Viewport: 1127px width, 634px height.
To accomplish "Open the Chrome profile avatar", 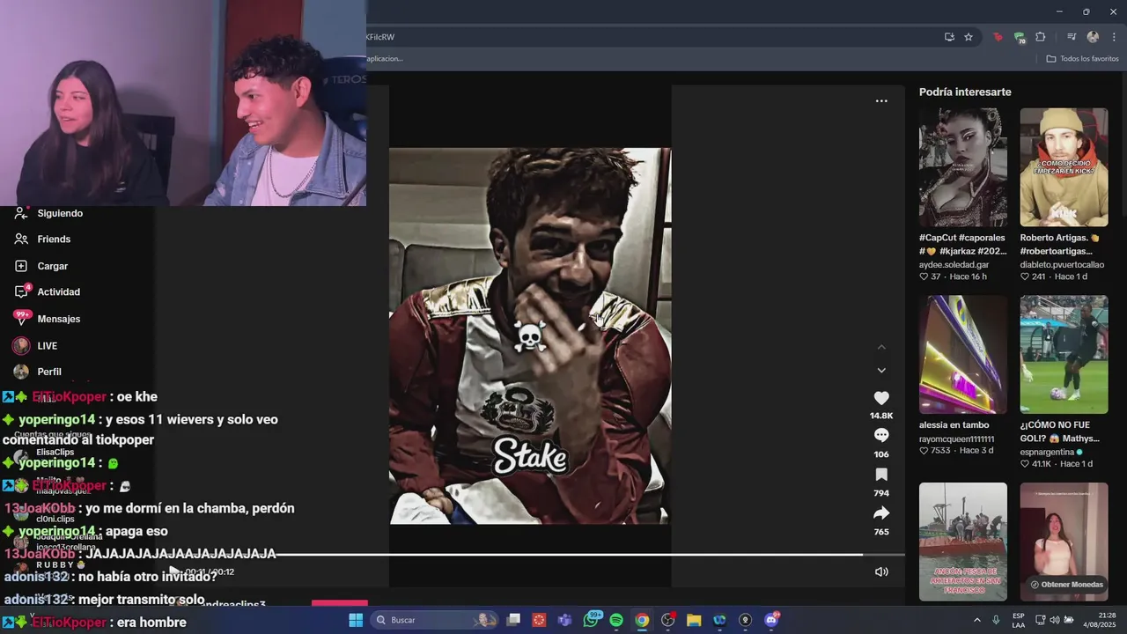I will pos(1093,37).
